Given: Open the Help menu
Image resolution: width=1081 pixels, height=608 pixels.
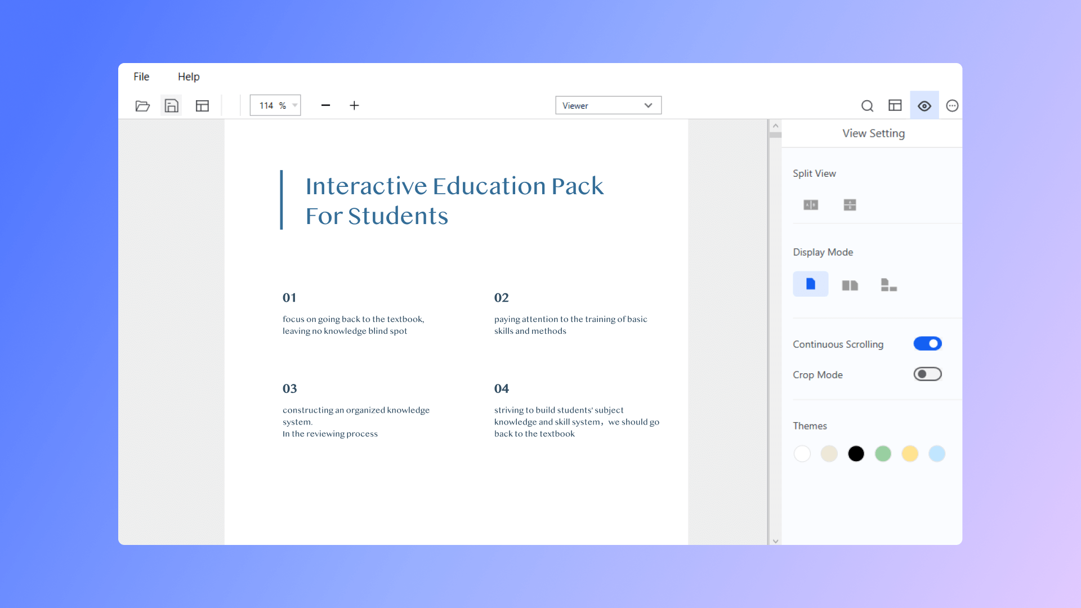Looking at the screenshot, I should (189, 77).
